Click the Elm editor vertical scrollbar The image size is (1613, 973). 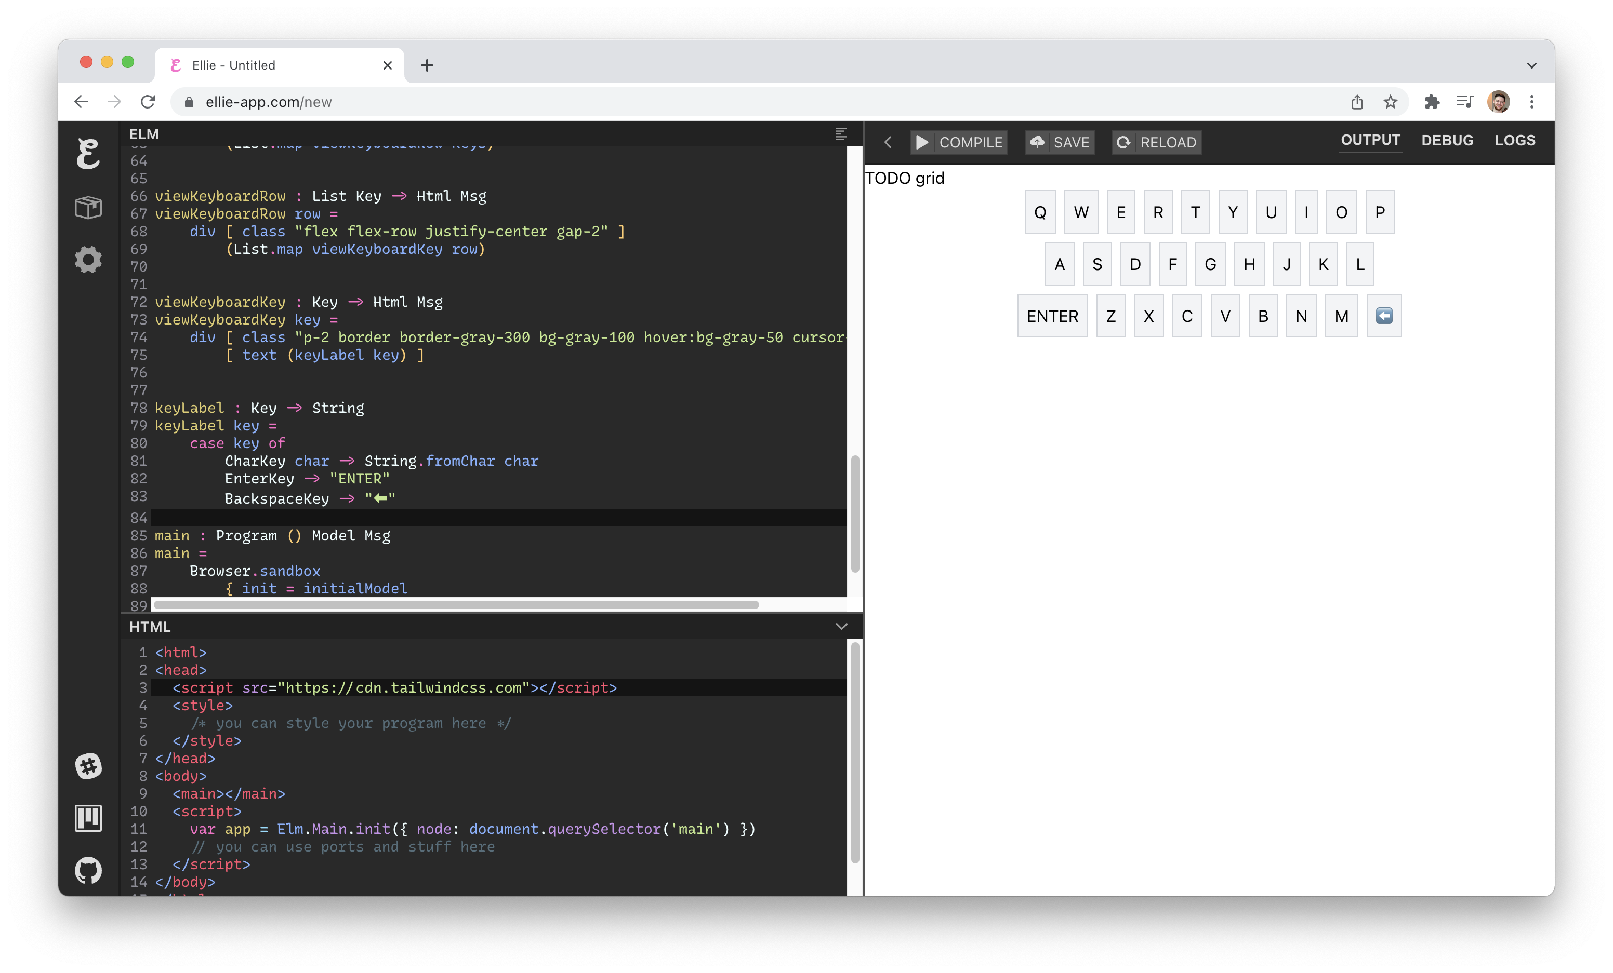[854, 513]
